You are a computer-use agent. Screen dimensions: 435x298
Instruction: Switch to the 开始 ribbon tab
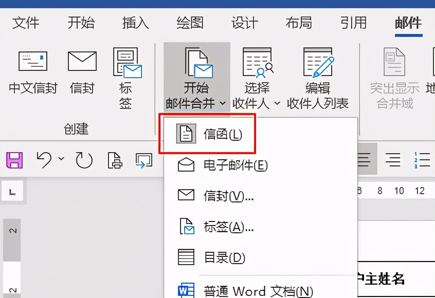pyautogui.click(x=81, y=23)
